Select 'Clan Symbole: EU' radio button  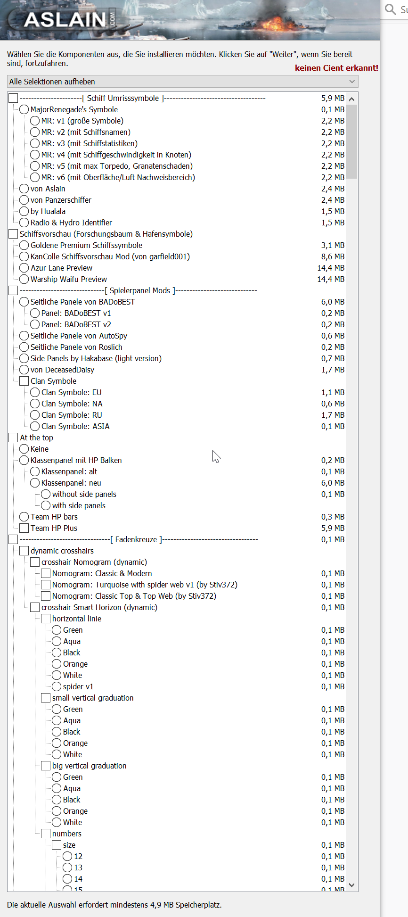pyautogui.click(x=35, y=392)
